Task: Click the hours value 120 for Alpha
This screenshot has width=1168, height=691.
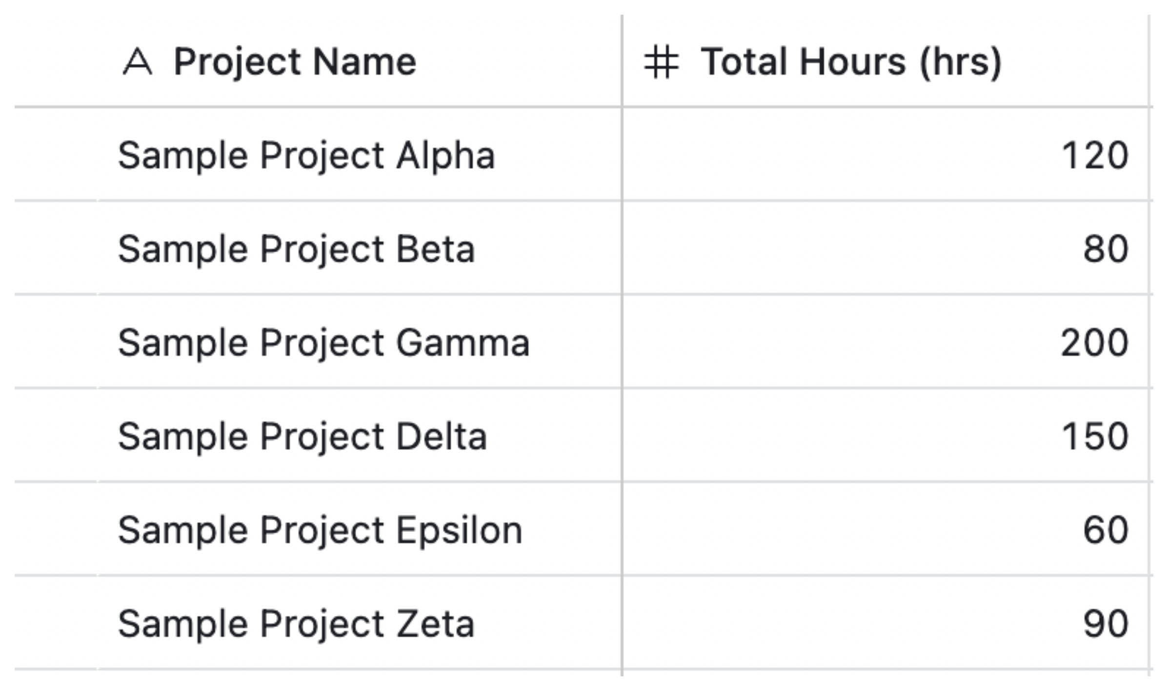Action: tap(1094, 154)
